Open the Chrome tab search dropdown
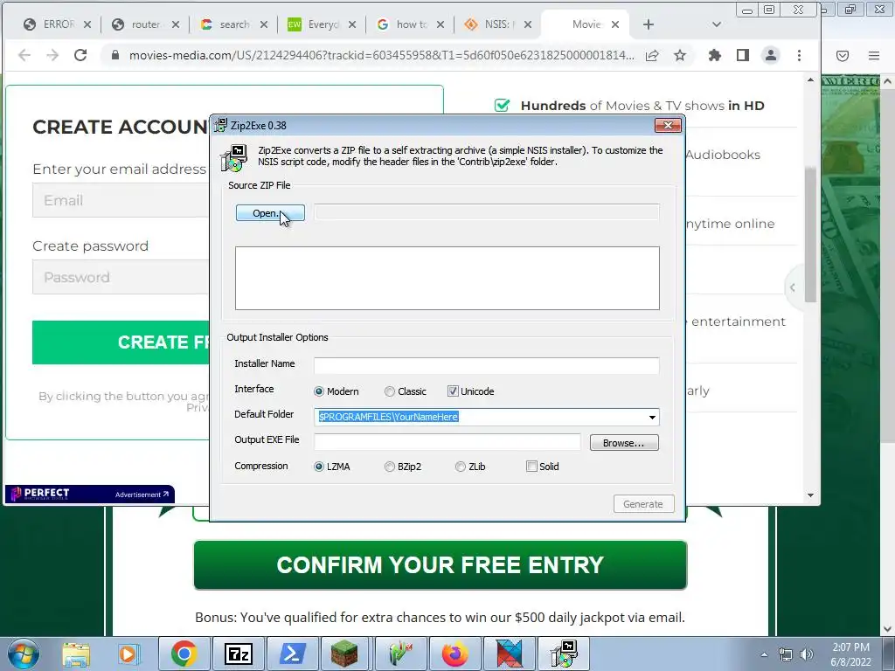Image resolution: width=895 pixels, height=671 pixels. pos(717,24)
